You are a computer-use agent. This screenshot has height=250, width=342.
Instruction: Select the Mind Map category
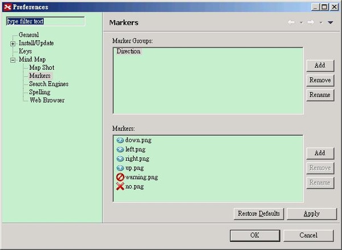tap(32, 59)
